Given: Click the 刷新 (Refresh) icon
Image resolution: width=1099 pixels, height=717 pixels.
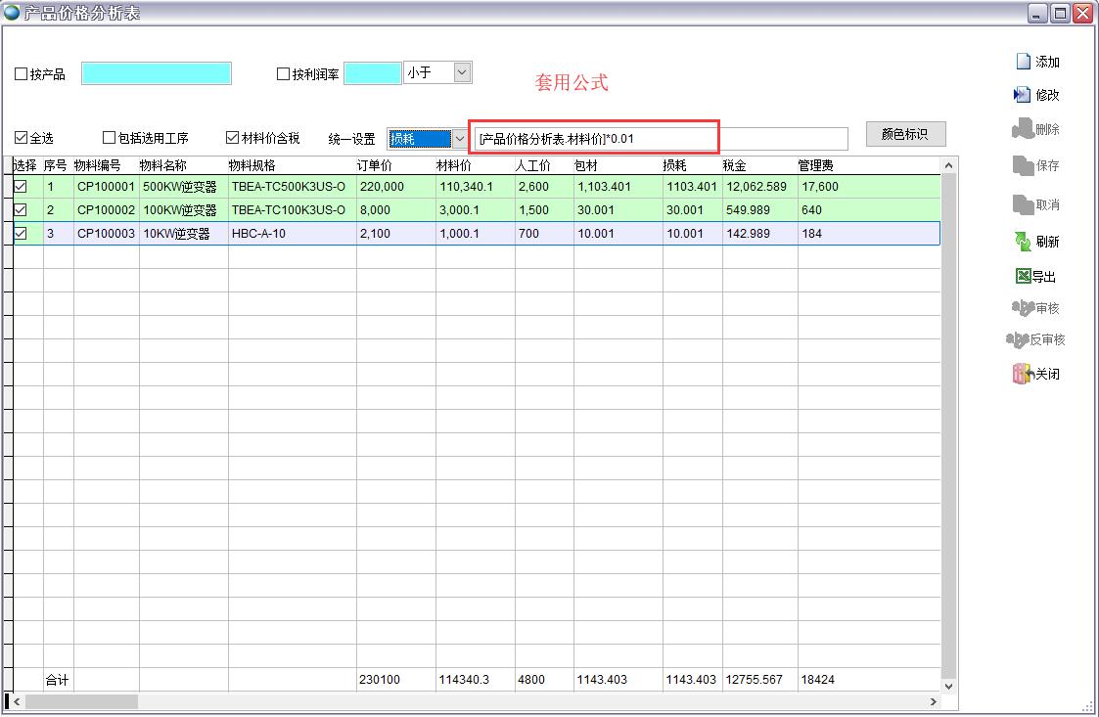Looking at the screenshot, I should [x=1023, y=242].
